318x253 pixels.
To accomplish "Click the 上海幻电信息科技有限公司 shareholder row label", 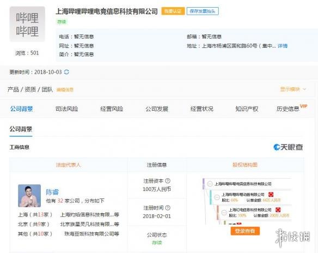I will pos(250,210).
